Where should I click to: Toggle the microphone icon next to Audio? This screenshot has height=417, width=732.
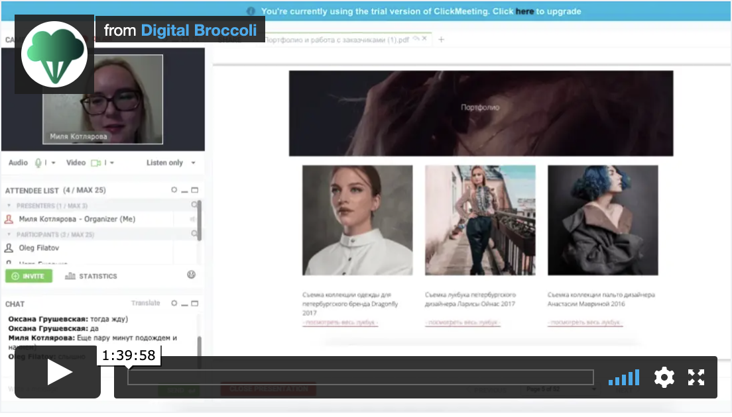pos(38,163)
